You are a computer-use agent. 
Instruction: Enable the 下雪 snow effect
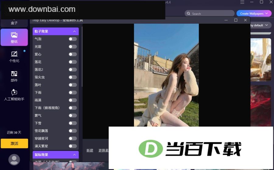pos(73,123)
